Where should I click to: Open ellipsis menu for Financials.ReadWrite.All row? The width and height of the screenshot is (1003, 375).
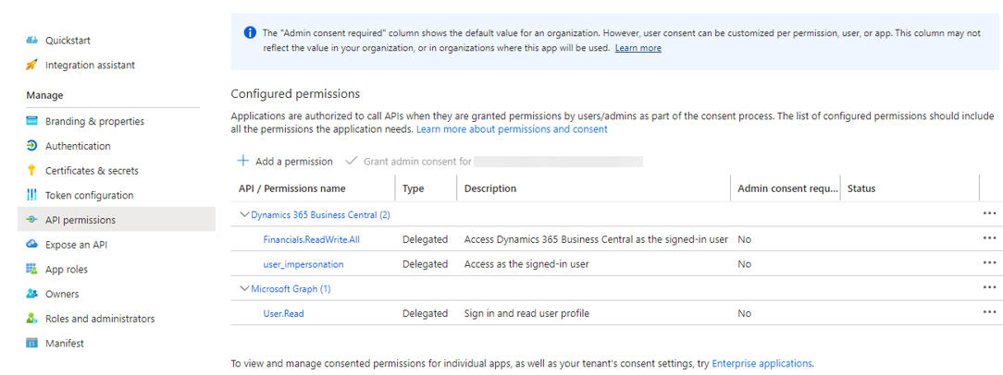click(x=989, y=238)
